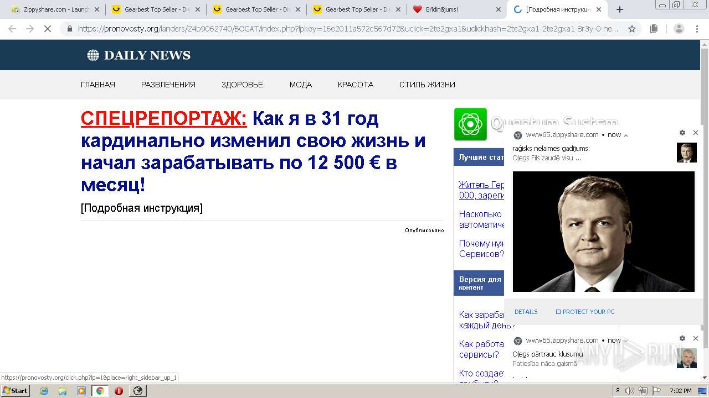Open the browser extension icon

point(654,29)
